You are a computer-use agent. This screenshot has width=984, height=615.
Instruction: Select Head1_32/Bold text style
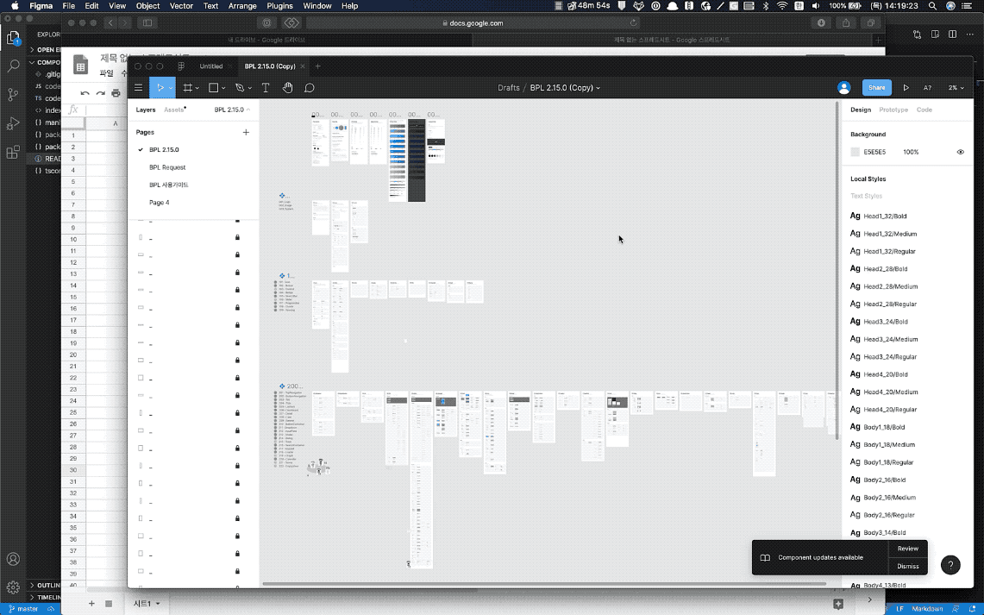pos(885,216)
